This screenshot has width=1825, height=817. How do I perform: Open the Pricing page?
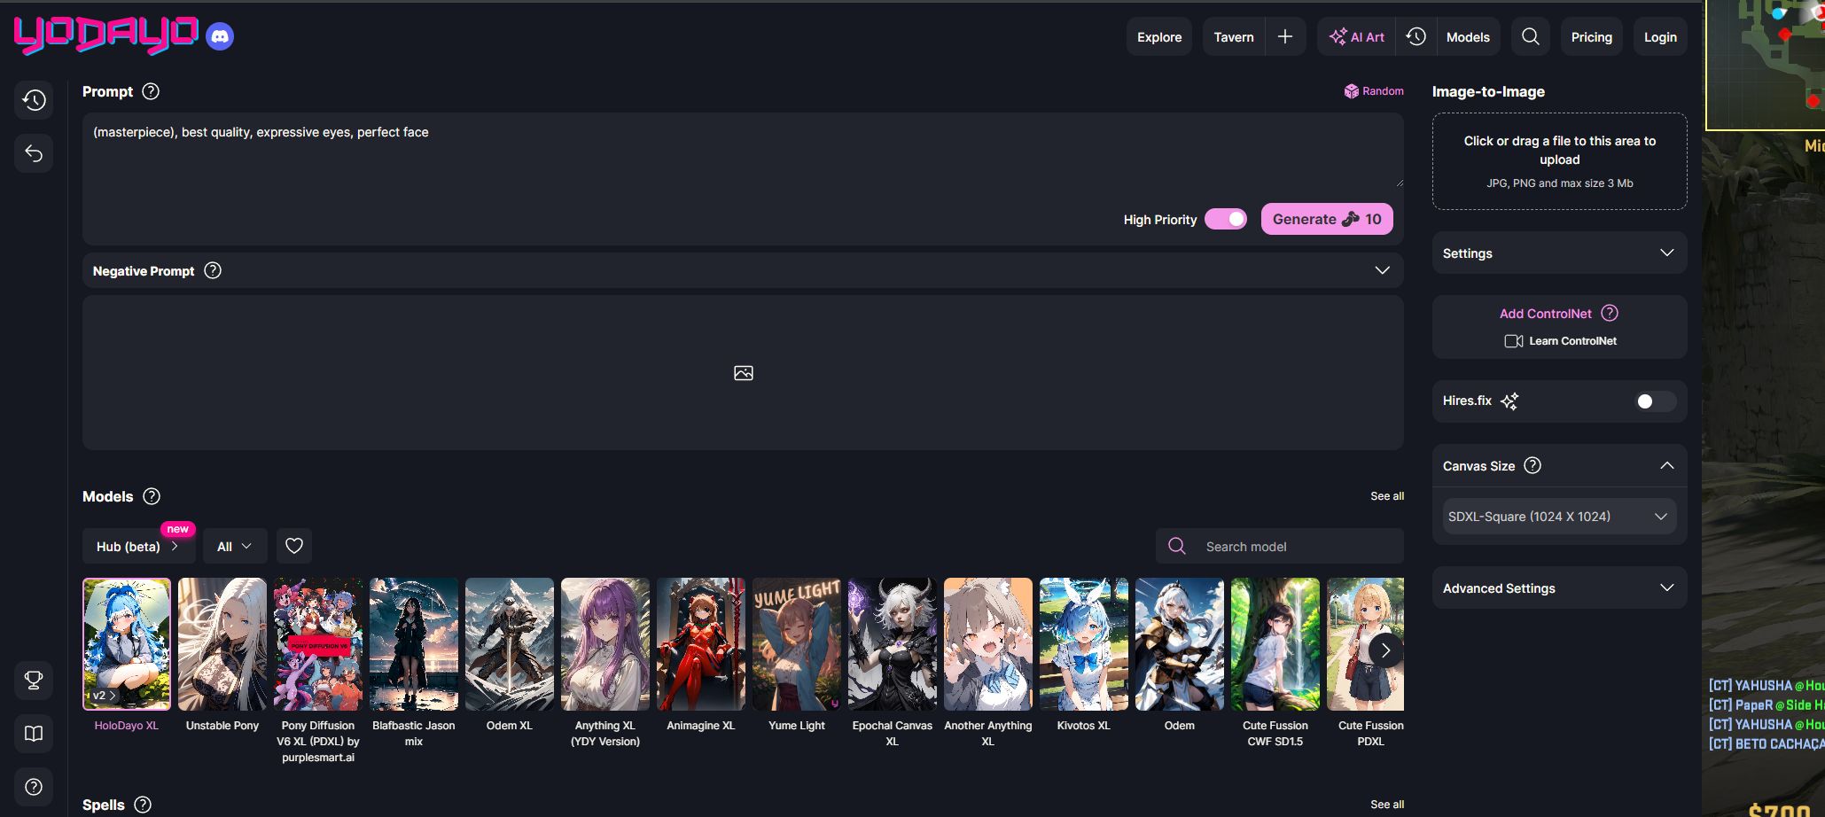(x=1591, y=37)
